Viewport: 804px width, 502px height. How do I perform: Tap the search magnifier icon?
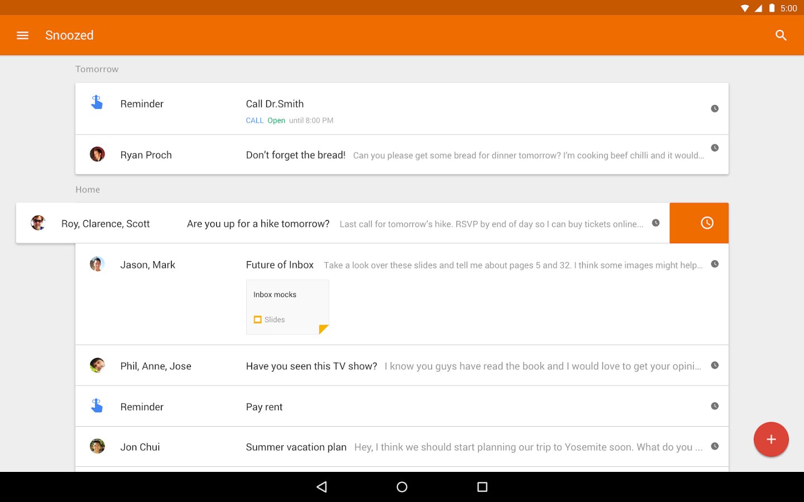tap(781, 35)
